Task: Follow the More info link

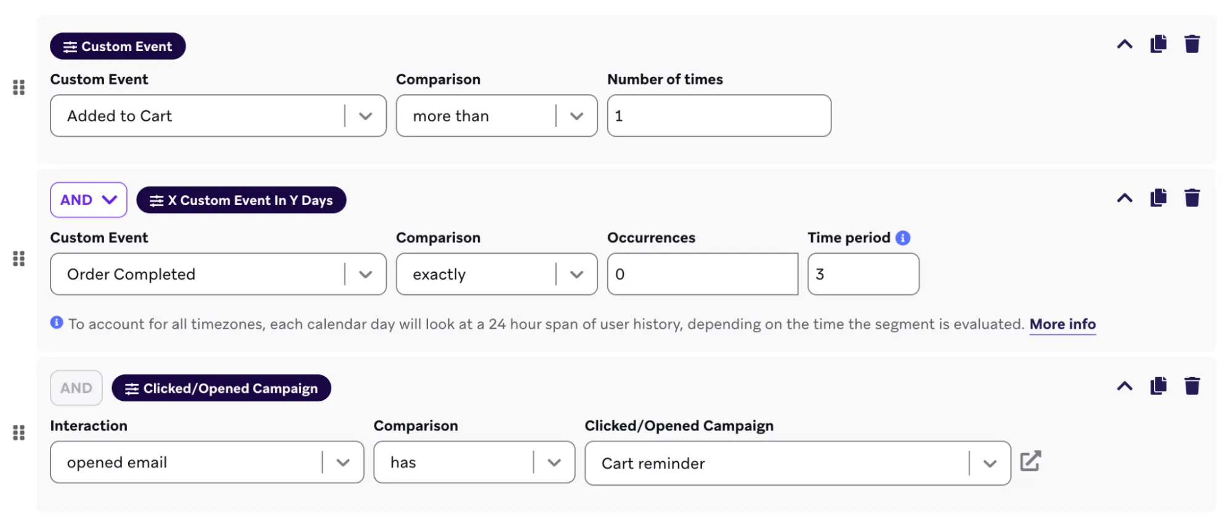Action: point(1062,324)
